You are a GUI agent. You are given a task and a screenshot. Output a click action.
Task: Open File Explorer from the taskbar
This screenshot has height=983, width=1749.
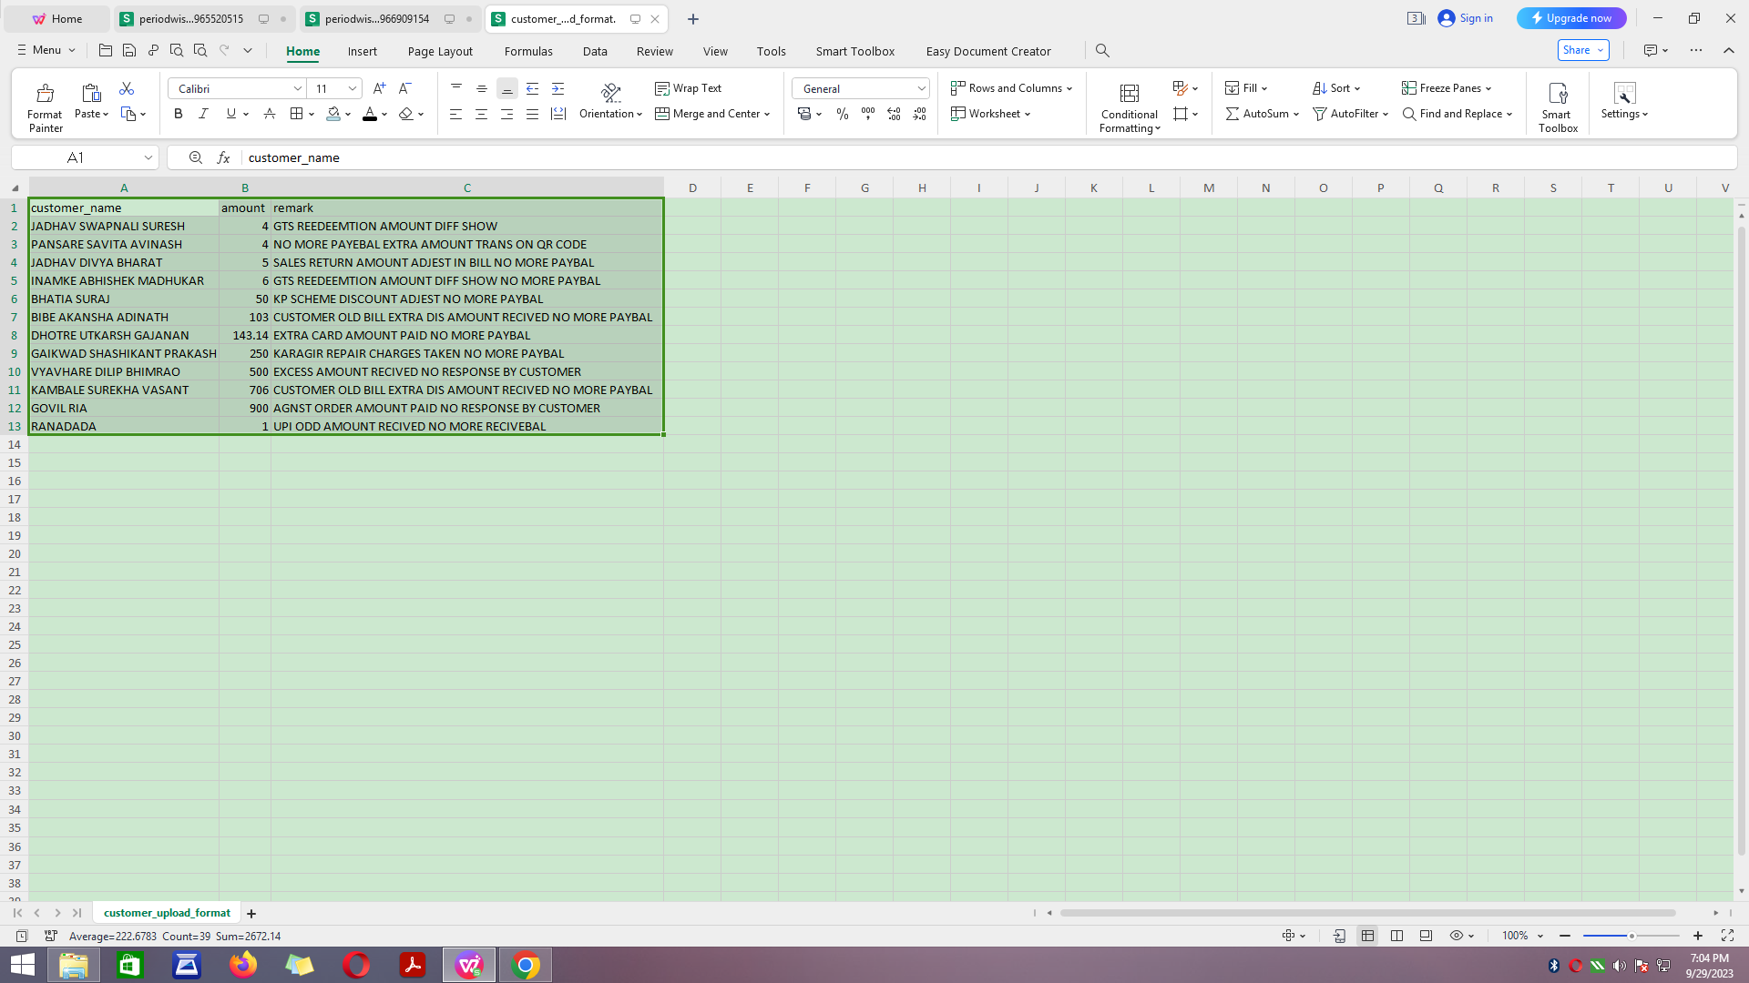click(x=74, y=965)
